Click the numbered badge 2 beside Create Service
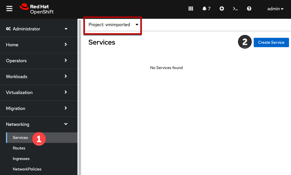The width and height of the screenshot is (291, 175). click(245, 42)
